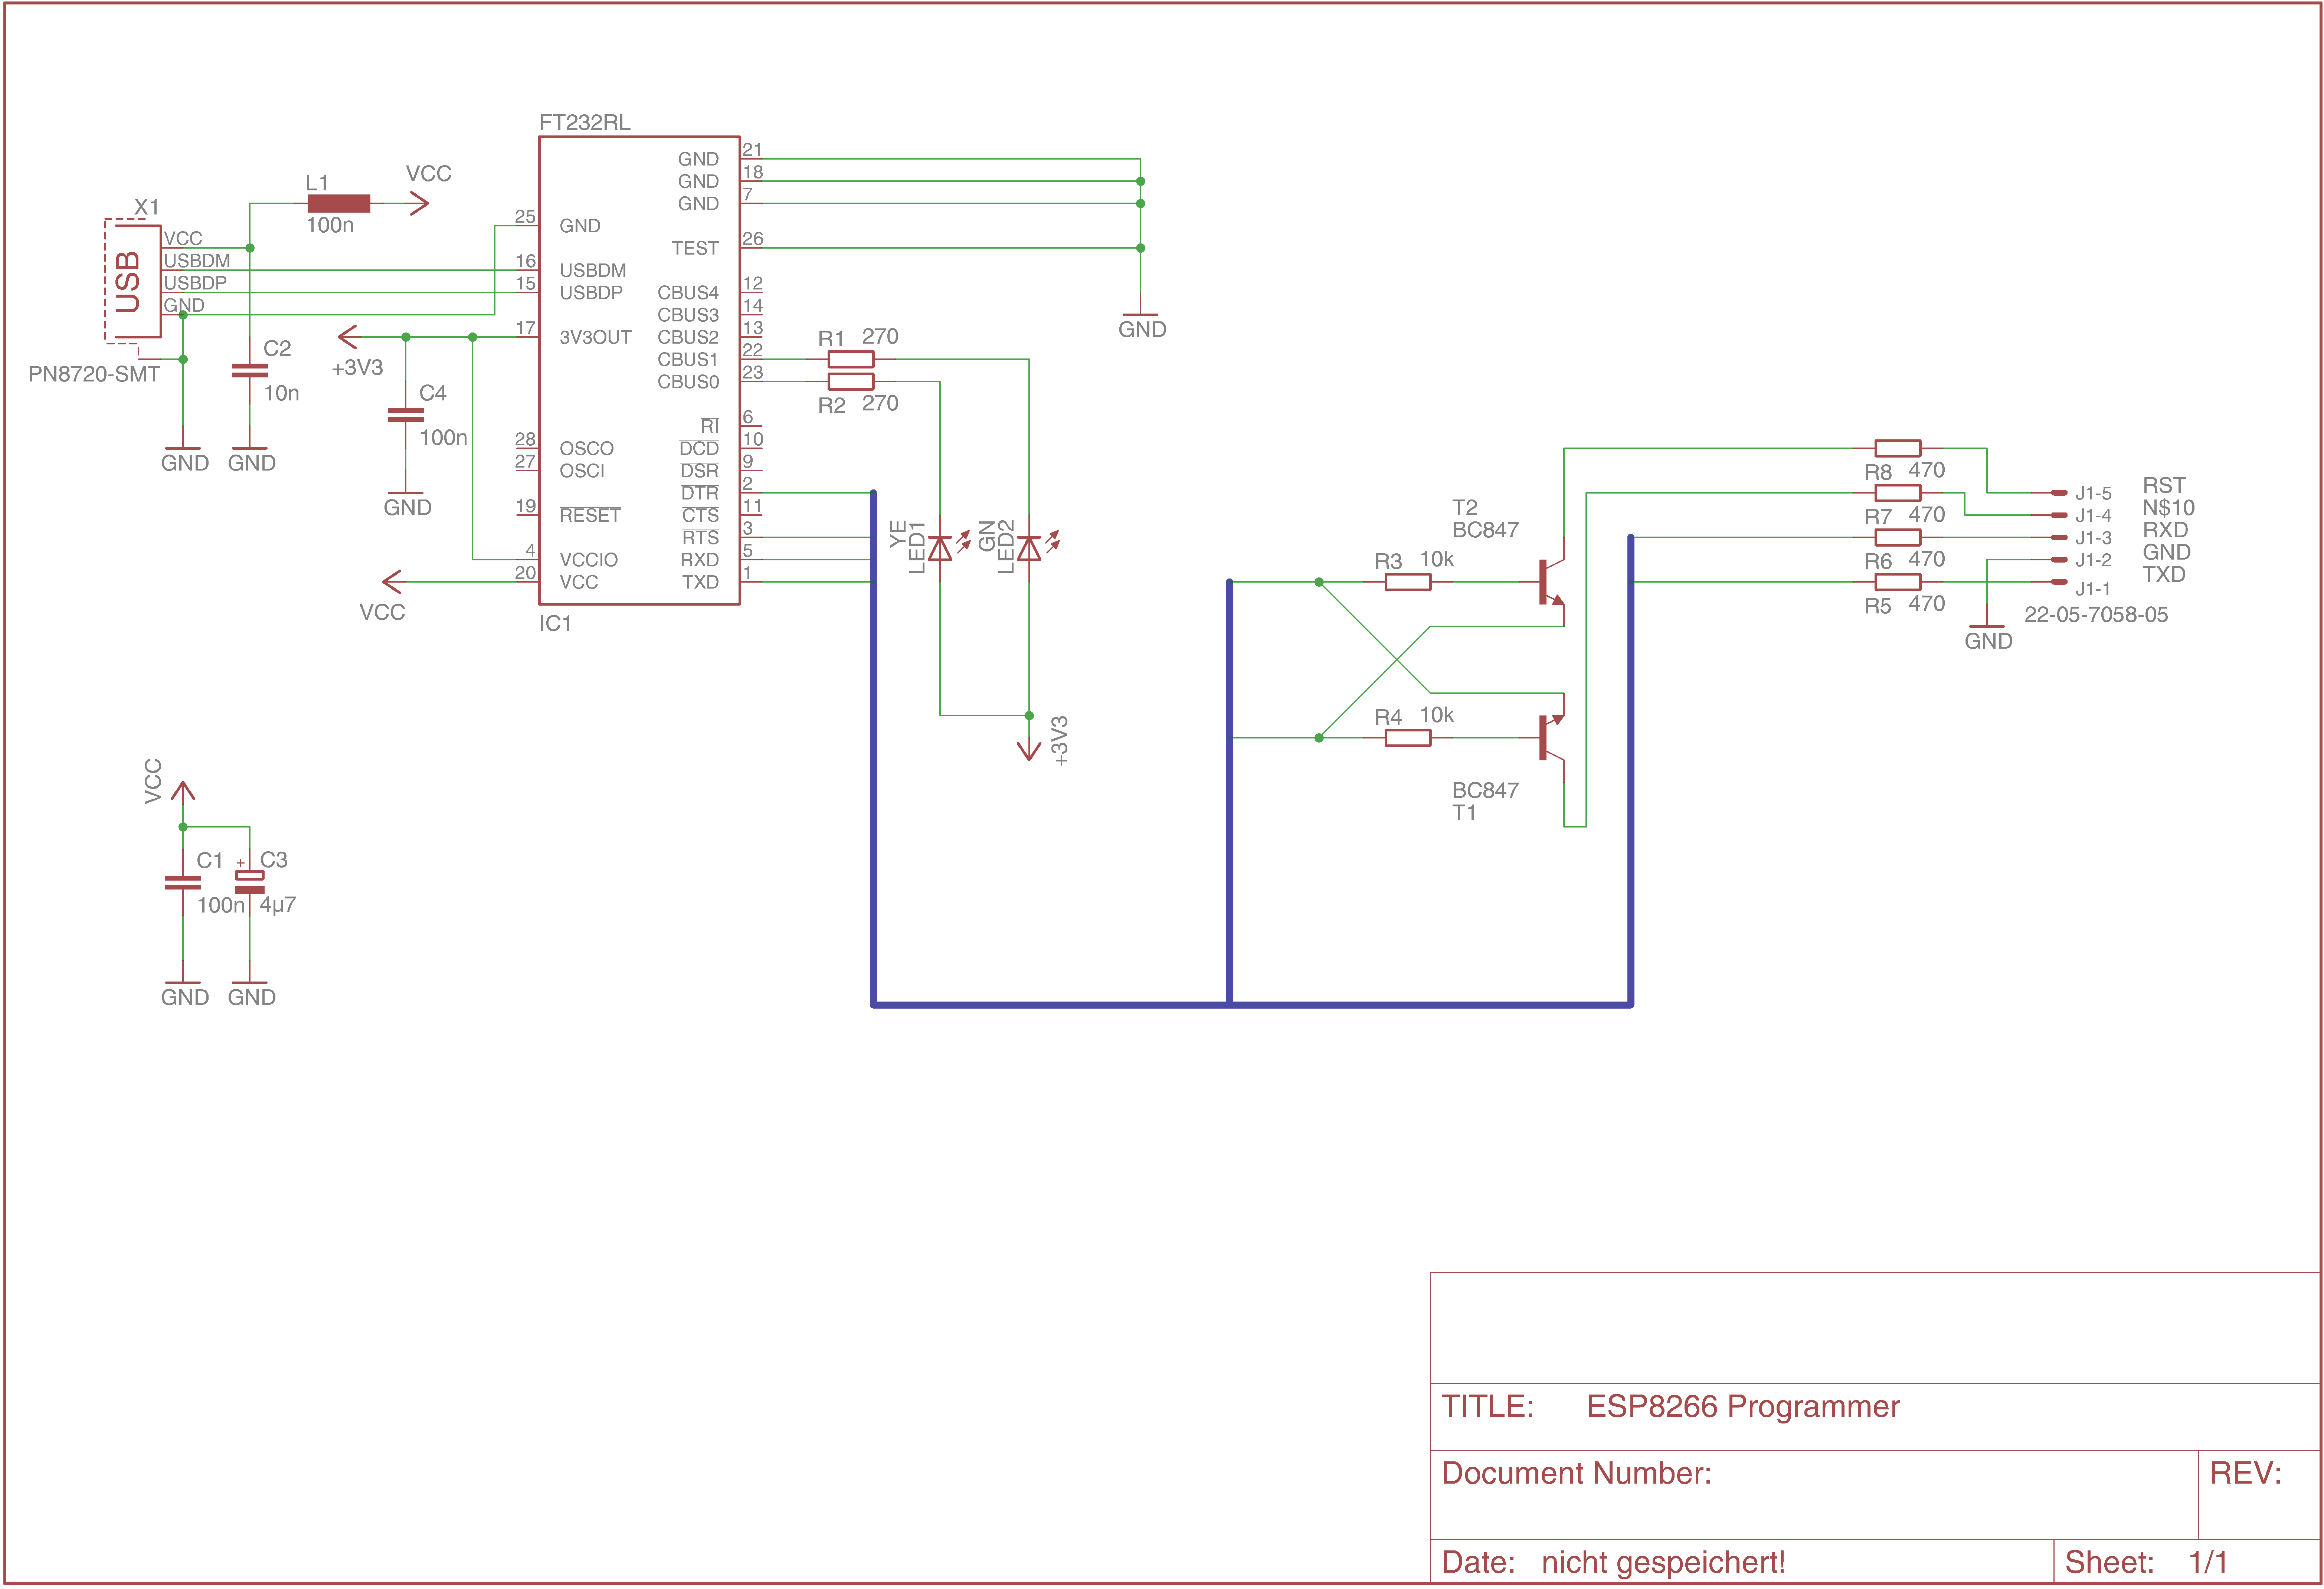Click the CBUS4 pin label
2324x1589 pixels.
pyautogui.click(x=688, y=293)
